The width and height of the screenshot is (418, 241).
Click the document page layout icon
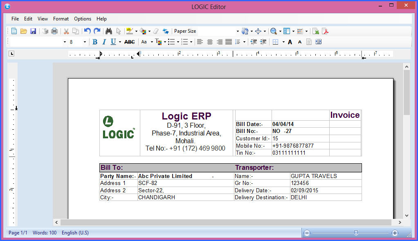pyautogui.click(x=309, y=42)
